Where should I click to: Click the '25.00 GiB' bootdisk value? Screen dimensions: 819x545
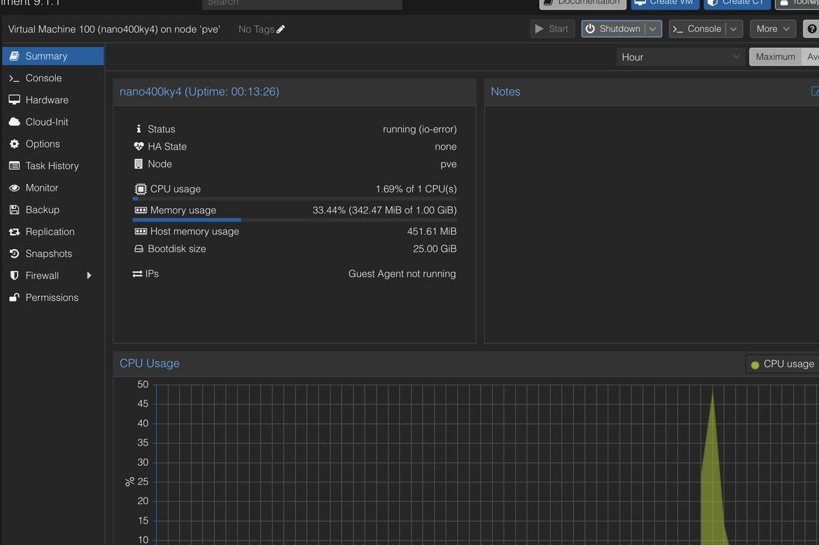[x=435, y=249]
